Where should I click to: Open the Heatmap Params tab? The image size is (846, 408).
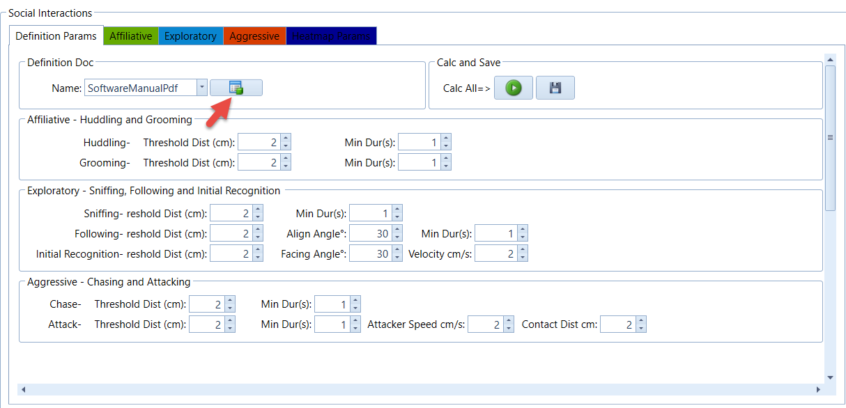pyautogui.click(x=331, y=36)
